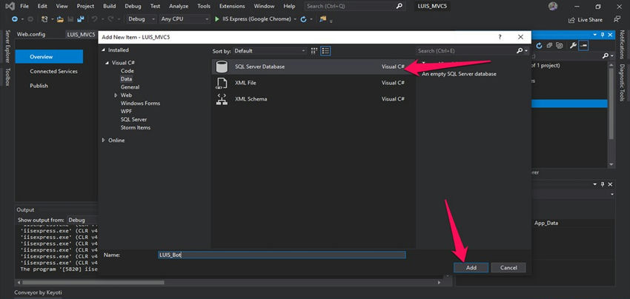Click Solution Explorer Show All Files icon
The image size is (630, 299).
[560, 46]
